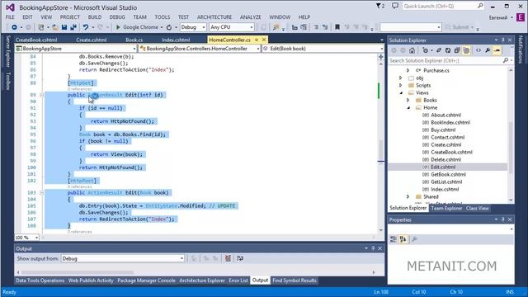
Task: Click the View Code icon in Solution Explorer
Action: [x=478, y=50]
